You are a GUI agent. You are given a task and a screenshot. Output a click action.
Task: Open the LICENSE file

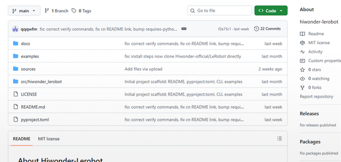(x=29, y=94)
